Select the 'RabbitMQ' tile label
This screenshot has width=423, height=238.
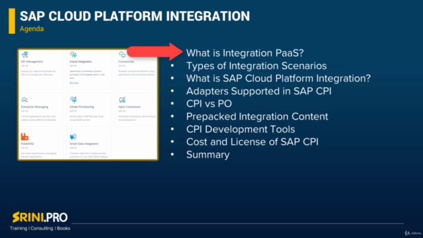tap(28, 144)
